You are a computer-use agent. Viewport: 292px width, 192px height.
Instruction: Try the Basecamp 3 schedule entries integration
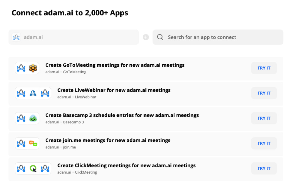click(x=264, y=118)
